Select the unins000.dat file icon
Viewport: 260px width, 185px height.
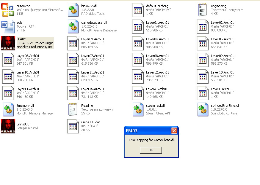coord(73,126)
